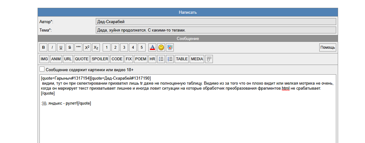This screenshot has width=365, height=143.
Task: Insert a SPOILER tag
Action: (x=100, y=59)
